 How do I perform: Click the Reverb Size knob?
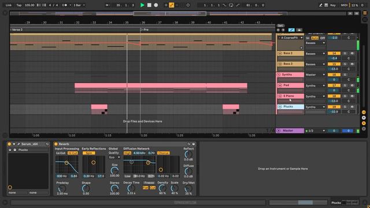[114, 170]
